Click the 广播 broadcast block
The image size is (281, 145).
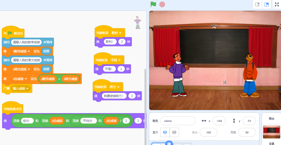(17, 88)
